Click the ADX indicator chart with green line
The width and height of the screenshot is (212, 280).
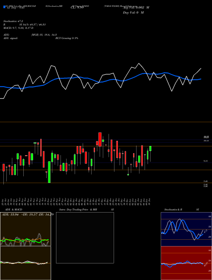tap(25, 229)
